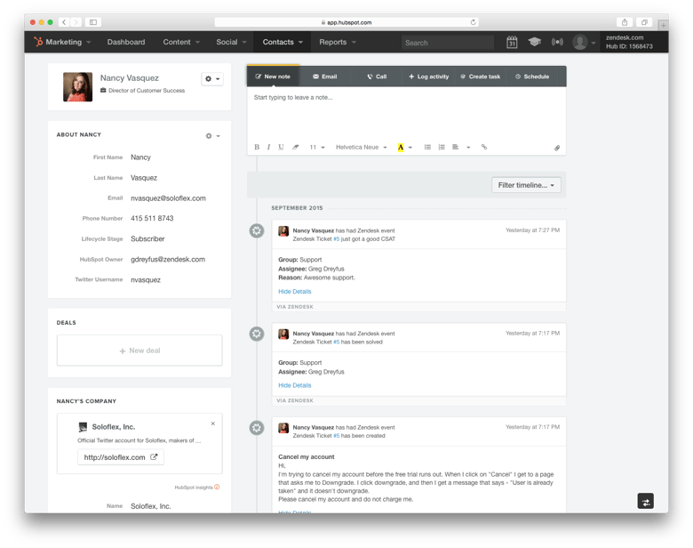Click timeline icon for ticket created event

(x=257, y=428)
